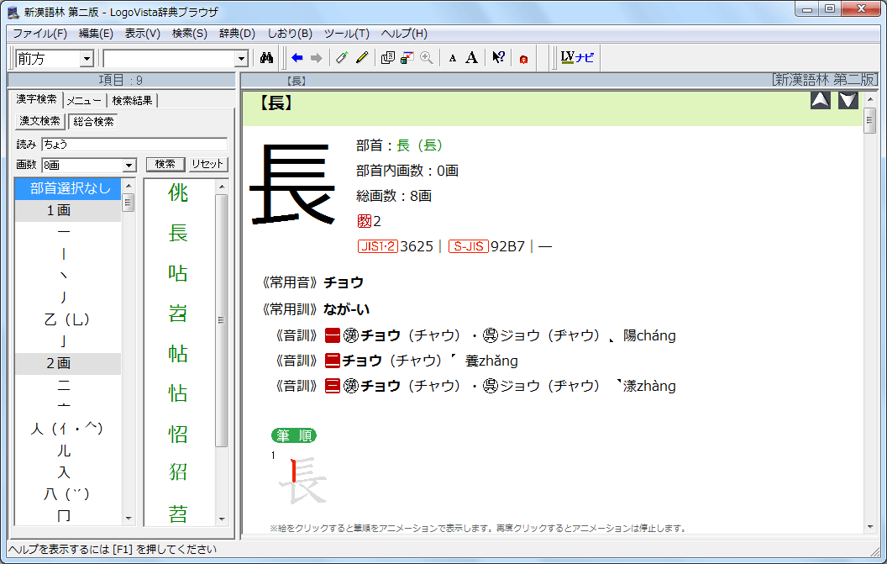Open the 辞典(D) menu
This screenshot has height=564, width=887.
[x=237, y=34]
